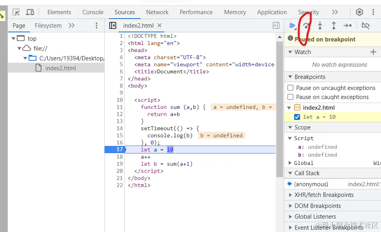The height and width of the screenshot is (232, 381).
Task: Click the Step button
Action: pos(348,25)
